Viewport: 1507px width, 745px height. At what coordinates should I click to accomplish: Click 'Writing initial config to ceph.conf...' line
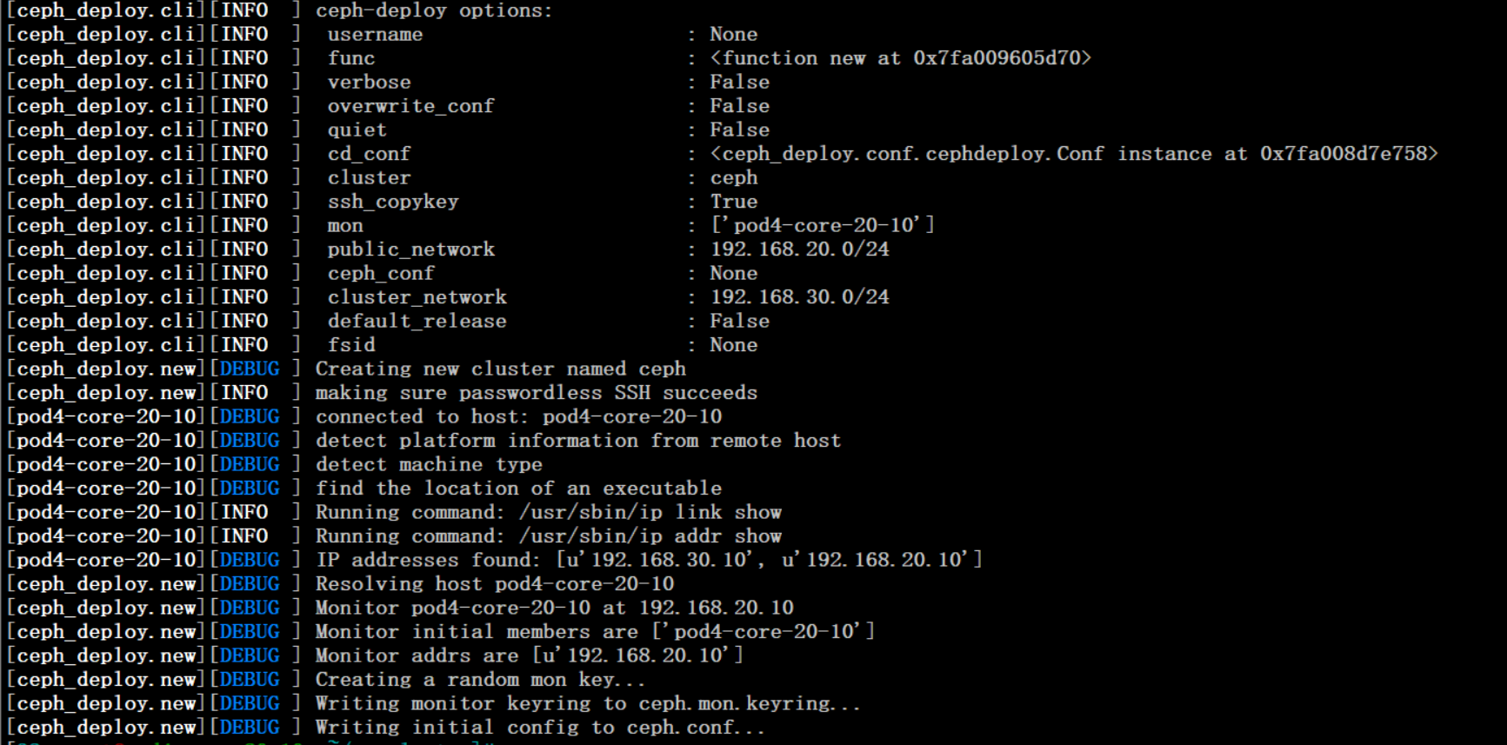click(539, 728)
